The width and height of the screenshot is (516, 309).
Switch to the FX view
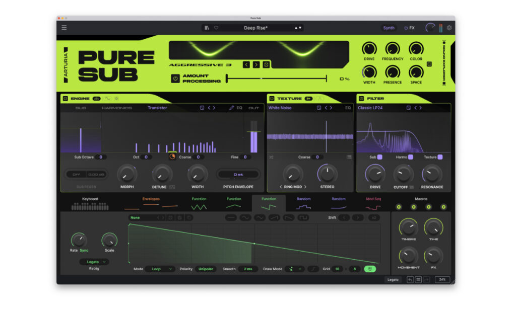pos(409,28)
